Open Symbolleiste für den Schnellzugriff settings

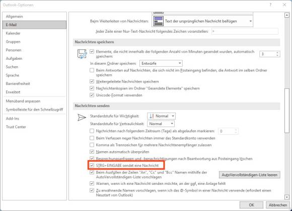click(x=34, y=110)
